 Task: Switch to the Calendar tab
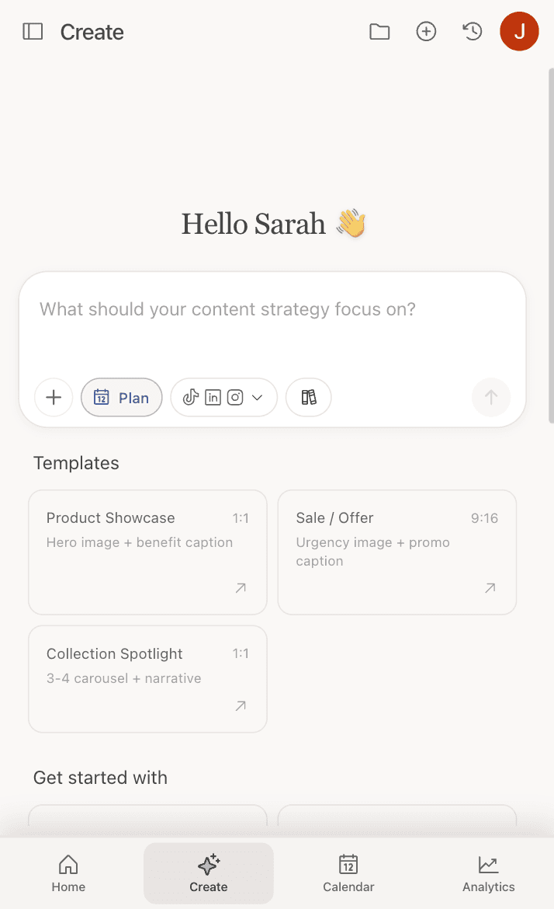tap(348, 872)
